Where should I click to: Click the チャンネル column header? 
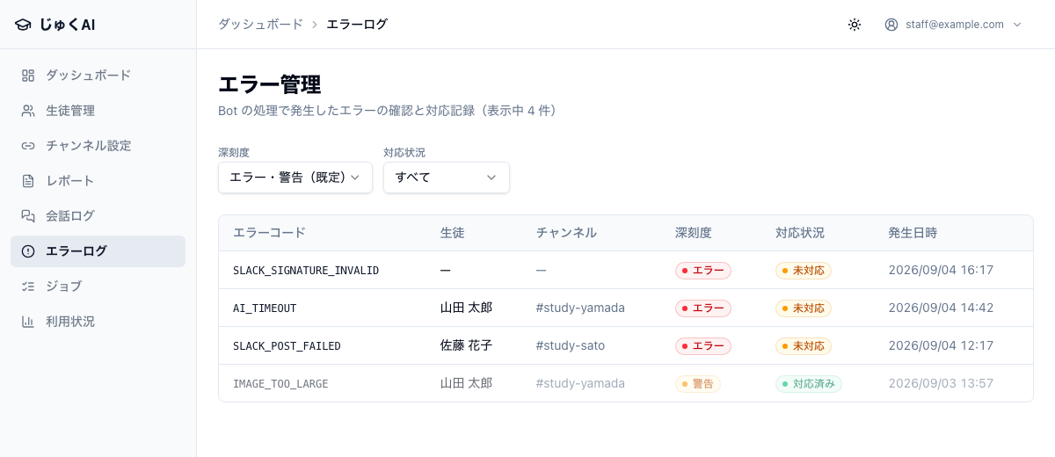pyautogui.click(x=566, y=233)
